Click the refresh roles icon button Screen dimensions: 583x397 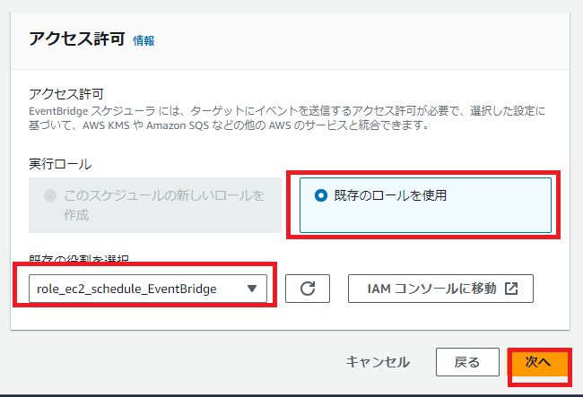click(x=308, y=289)
